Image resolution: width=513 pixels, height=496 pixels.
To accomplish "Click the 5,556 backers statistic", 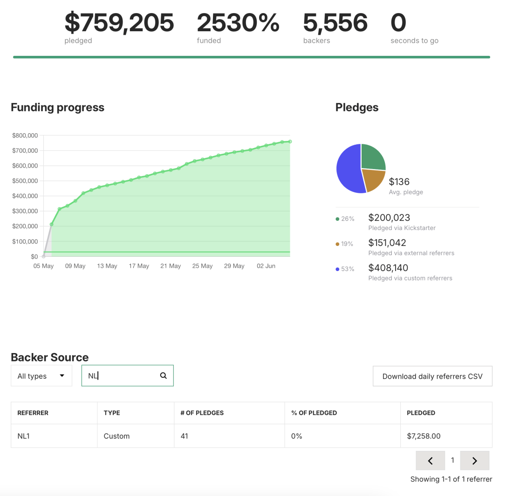I will (x=335, y=22).
